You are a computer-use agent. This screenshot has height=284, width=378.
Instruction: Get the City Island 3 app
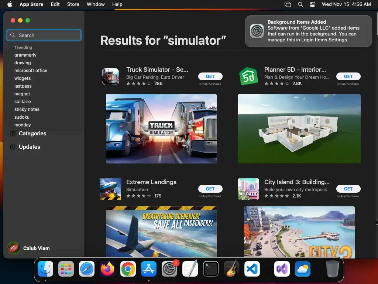pos(348,189)
